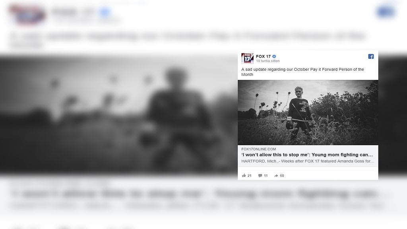Click the 'A sad update regarding' post caption
407x229 pixels.
coord(302,72)
